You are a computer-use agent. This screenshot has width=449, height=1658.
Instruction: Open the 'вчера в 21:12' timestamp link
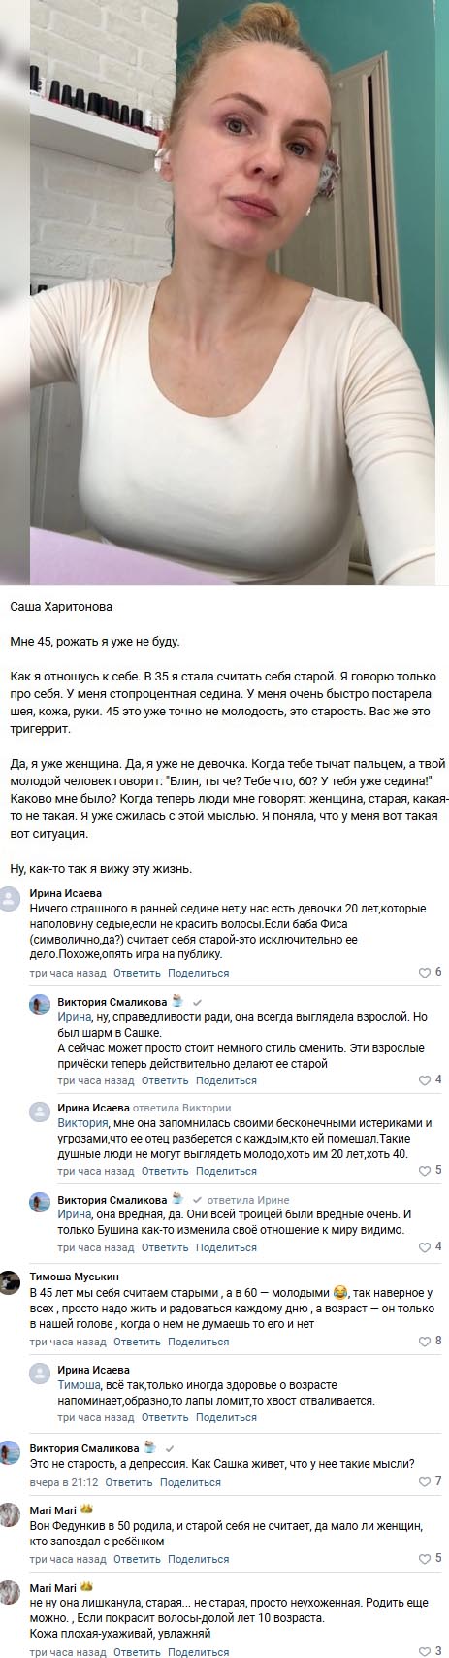click(x=64, y=1482)
